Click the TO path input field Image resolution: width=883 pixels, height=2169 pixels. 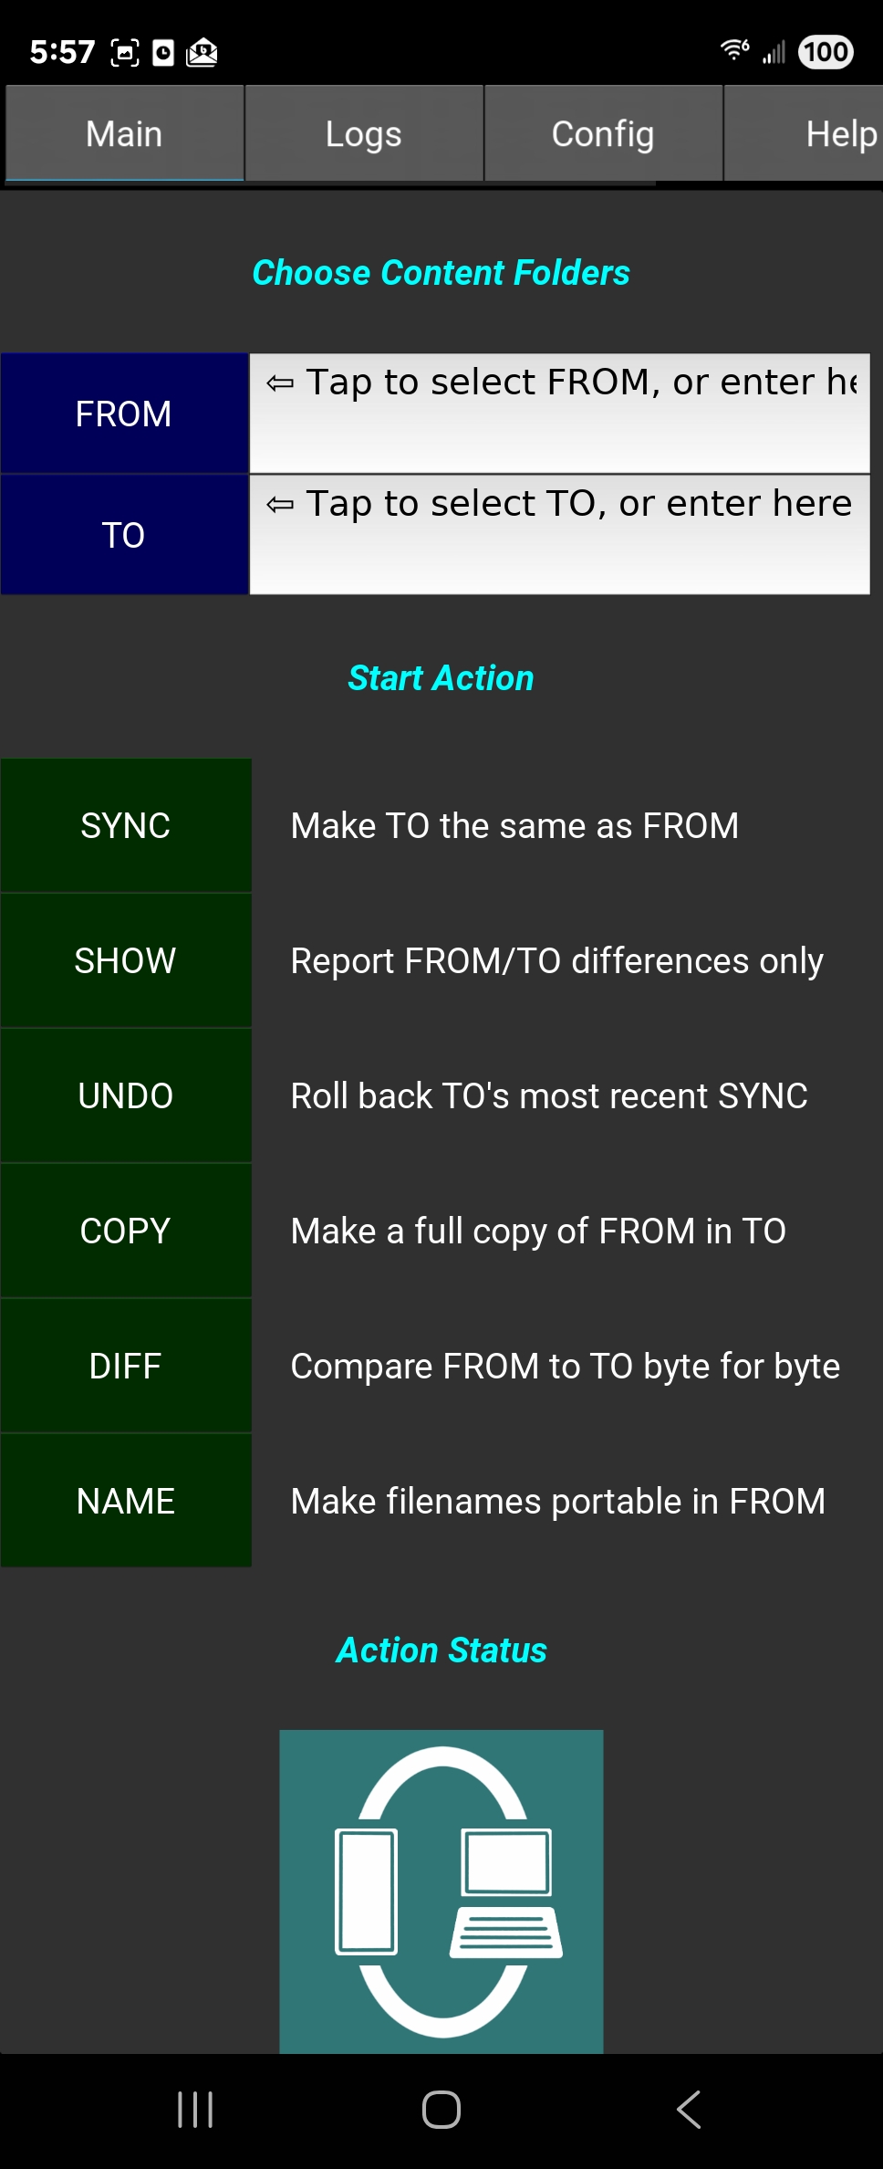559,535
